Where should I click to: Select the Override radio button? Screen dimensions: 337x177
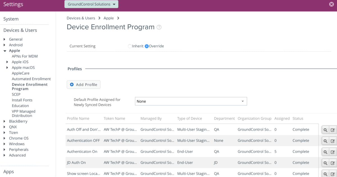click(147, 46)
